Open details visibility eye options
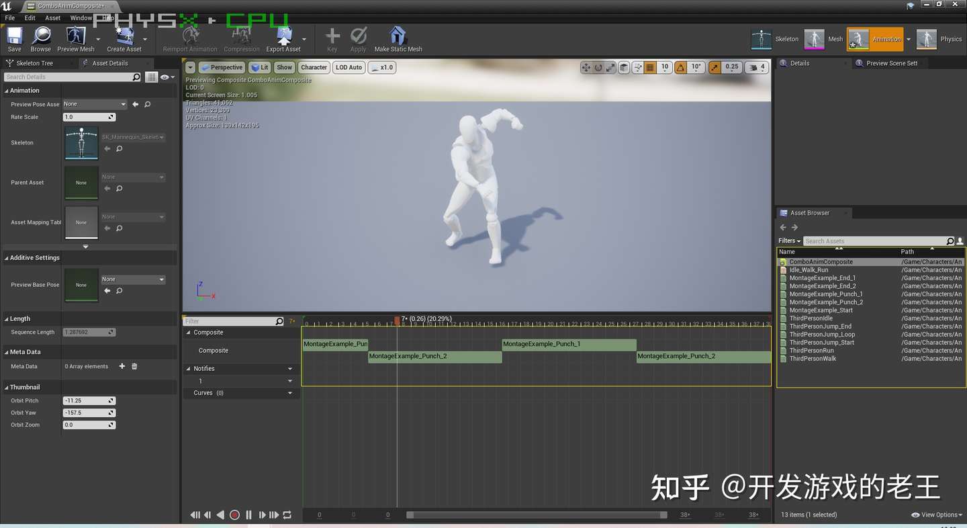This screenshot has width=967, height=528. point(167,77)
